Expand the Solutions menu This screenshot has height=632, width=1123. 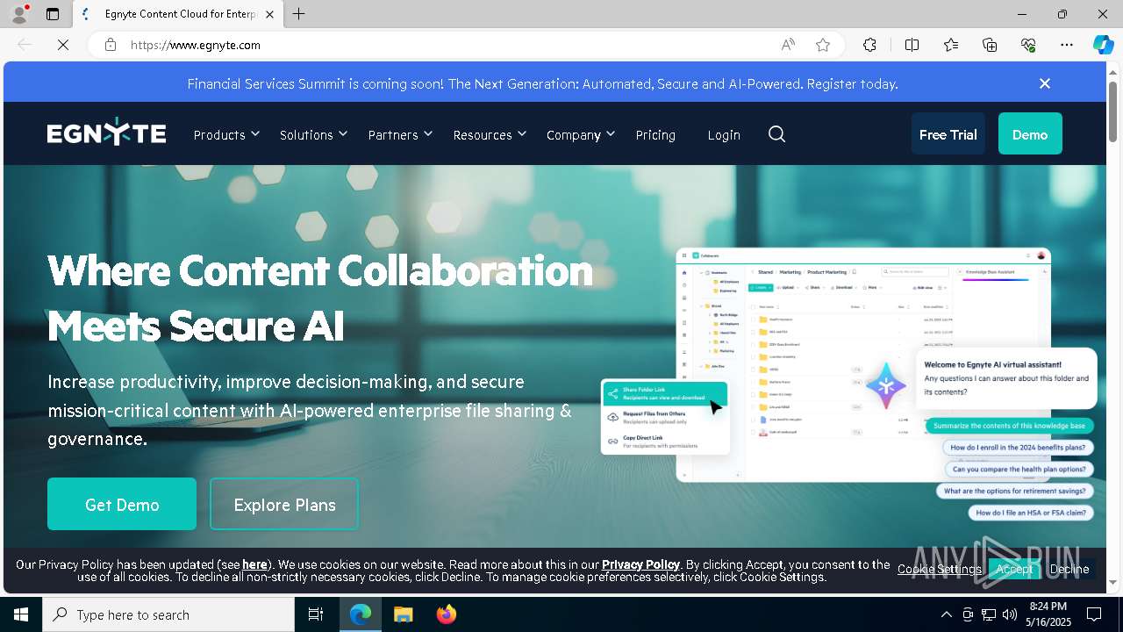tap(313, 134)
